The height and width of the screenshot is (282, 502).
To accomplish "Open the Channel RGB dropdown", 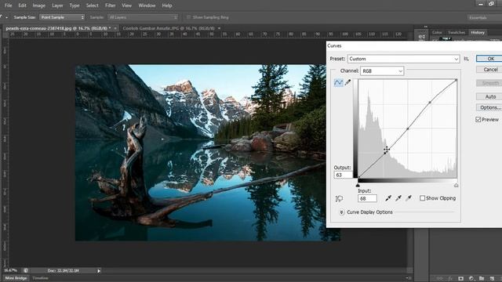I will (x=382, y=71).
